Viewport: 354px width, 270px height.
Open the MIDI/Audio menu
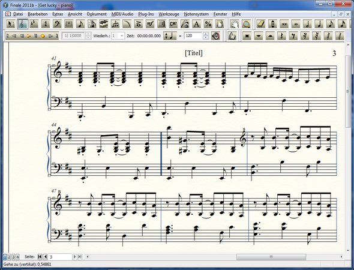[x=122, y=14]
